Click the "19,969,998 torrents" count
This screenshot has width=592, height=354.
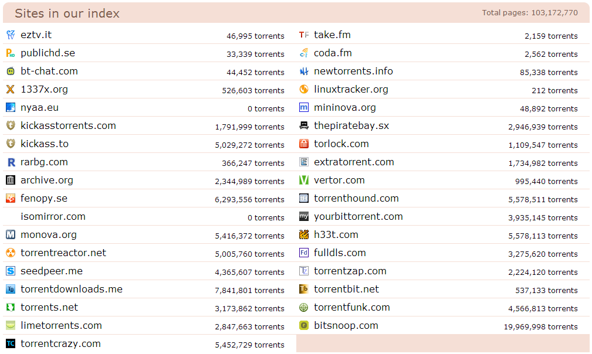point(540,326)
